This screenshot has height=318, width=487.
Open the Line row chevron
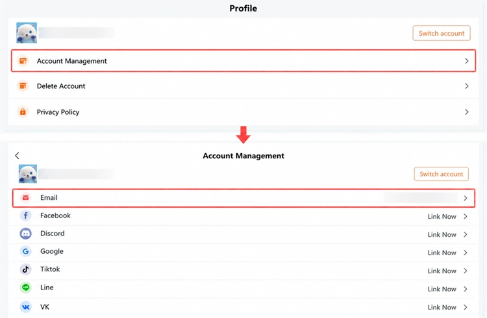tap(466, 289)
